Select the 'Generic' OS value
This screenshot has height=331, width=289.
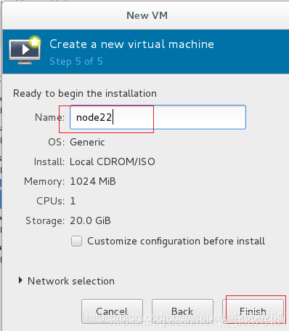coord(87,142)
